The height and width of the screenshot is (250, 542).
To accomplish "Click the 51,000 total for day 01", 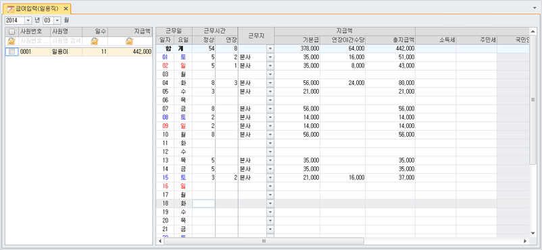I will click(x=406, y=57).
